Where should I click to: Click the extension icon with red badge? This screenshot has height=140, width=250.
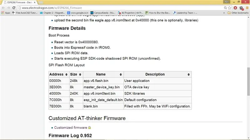pos(241,8)
